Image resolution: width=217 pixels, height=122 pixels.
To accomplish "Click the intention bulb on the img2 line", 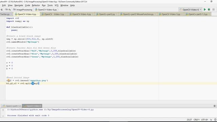I will click(8, 80).
